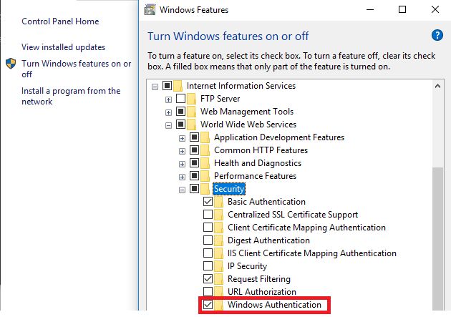Toggle the Internet Information Services checkbox
Viewport: 451px width, 317px height.
167,85
